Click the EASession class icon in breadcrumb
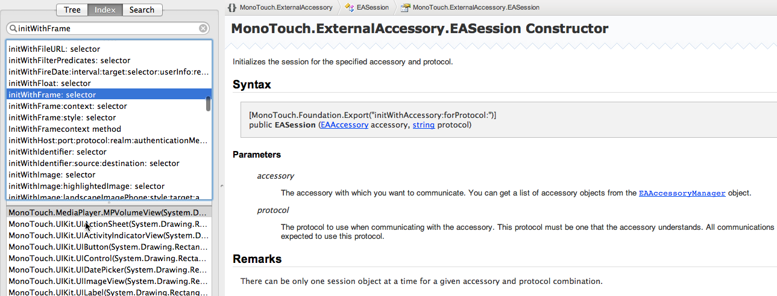The width and height of the screenshot is (777, 296). coord(349,8)
